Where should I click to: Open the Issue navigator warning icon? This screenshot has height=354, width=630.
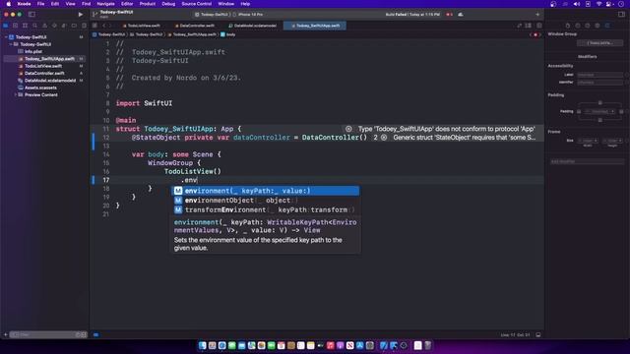pyautogui.click(x=44, y=26)
